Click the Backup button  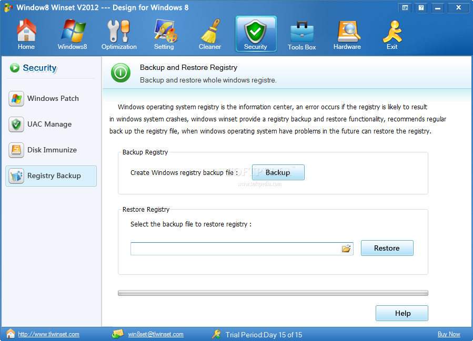pyautogui.click(x=278, y=172)
